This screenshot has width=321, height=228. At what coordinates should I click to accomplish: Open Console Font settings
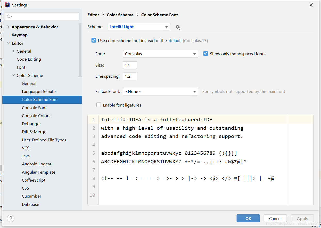34,108
